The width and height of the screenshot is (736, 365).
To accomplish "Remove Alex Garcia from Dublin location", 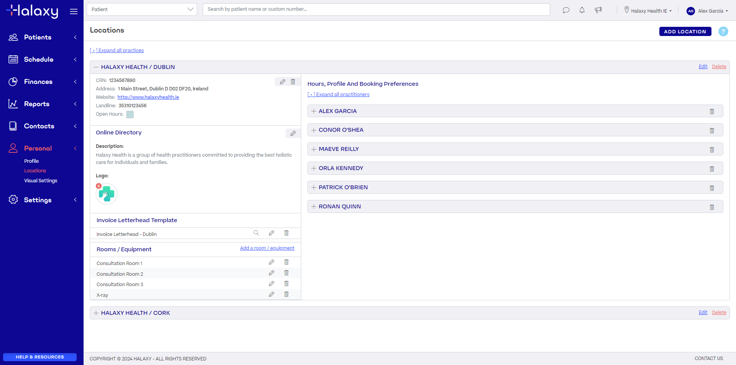I will [x=712, y=111].
